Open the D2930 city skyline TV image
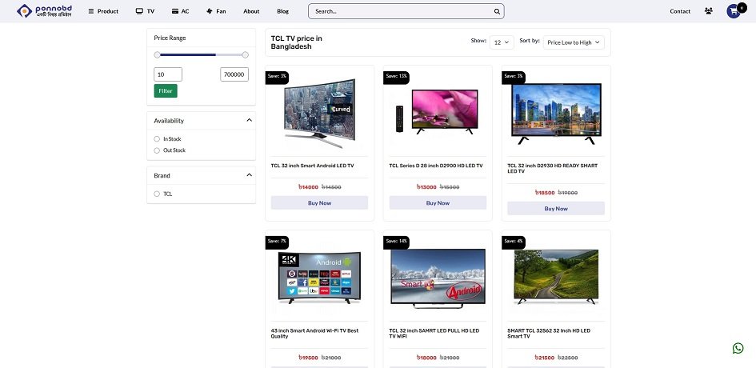Screen dimensions: 756x368 pos(556,114)
